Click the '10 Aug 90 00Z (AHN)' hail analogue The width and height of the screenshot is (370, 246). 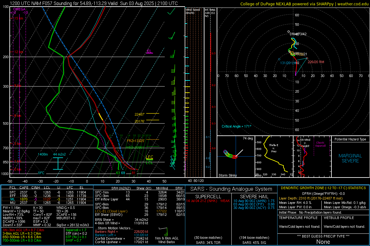249,201
